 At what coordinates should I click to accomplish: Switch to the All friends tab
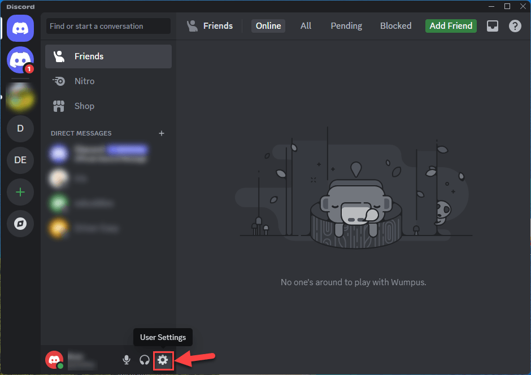click(x=306, y=26)
